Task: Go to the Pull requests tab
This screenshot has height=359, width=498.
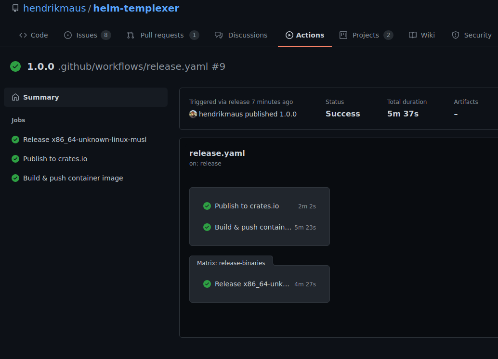Action: pyautogui.click(x=163, y=35)
